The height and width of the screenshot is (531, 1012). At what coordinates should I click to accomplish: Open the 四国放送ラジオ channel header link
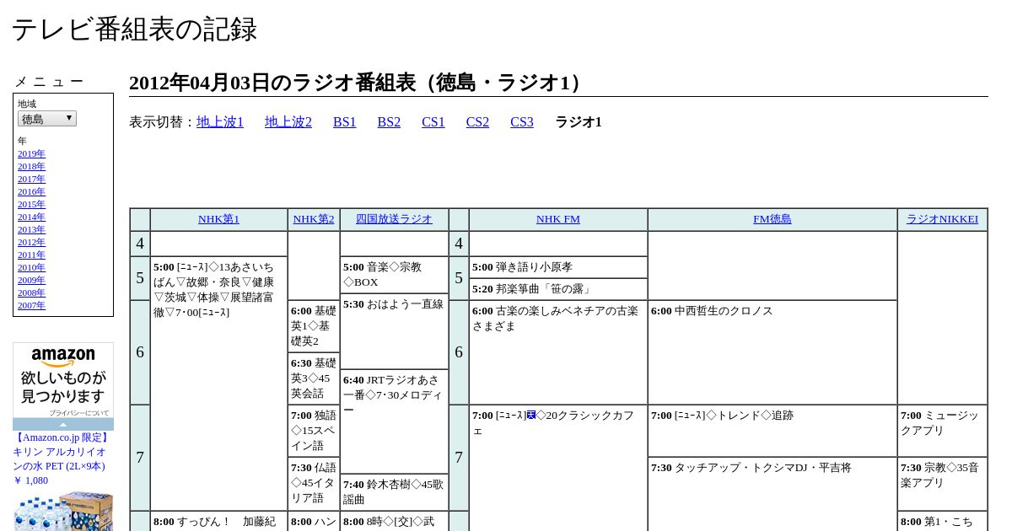pos(394,219)
